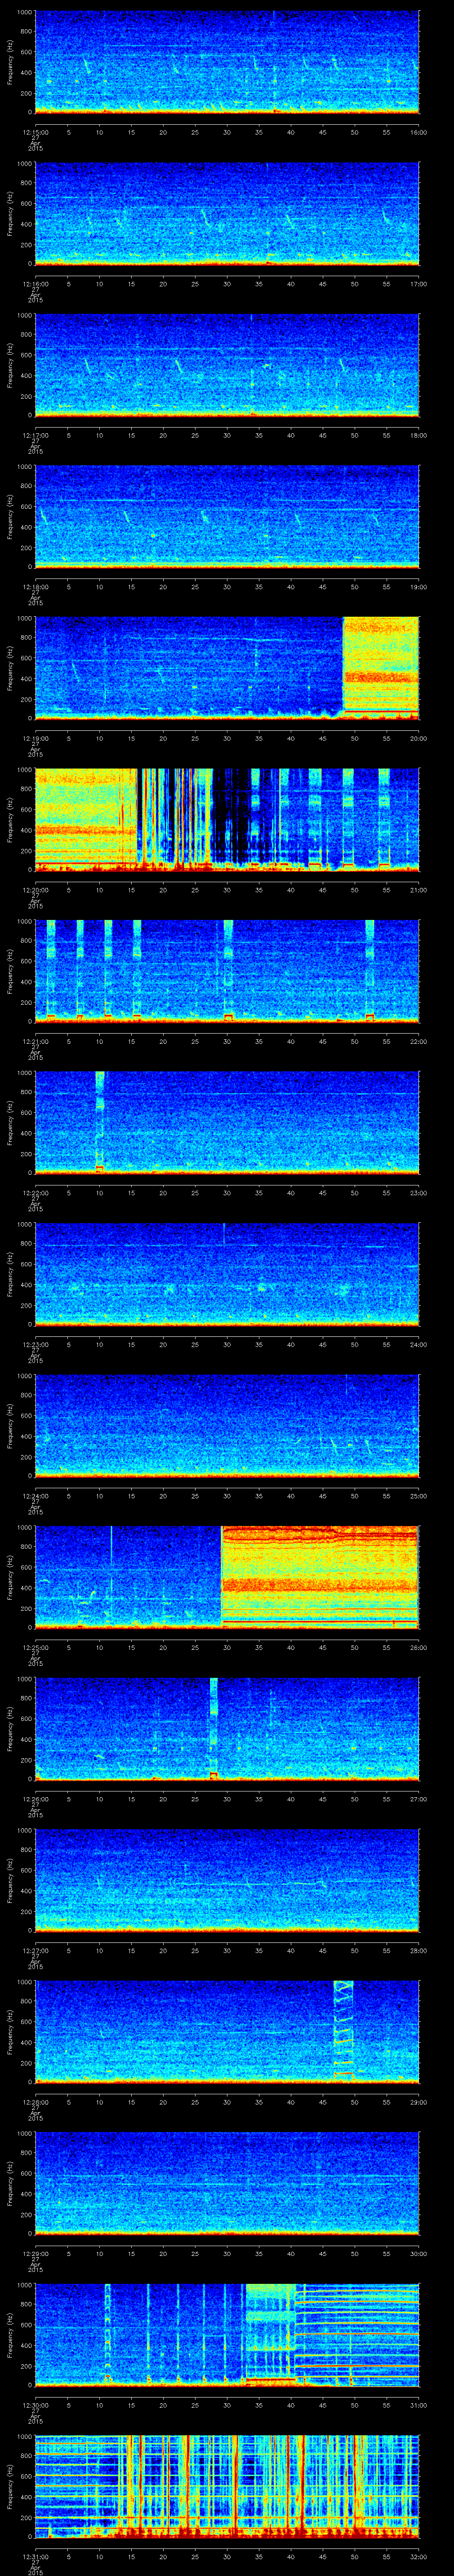Click the 20:00 end time label
Viewport: 454px width, 2576px height.
(419, 738)
